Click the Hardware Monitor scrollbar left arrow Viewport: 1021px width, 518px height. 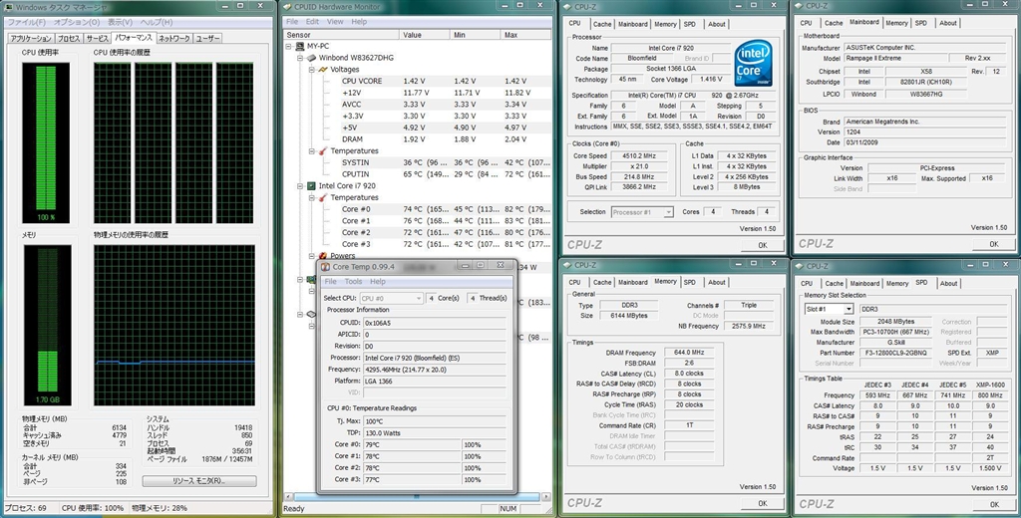coord(288,497)
